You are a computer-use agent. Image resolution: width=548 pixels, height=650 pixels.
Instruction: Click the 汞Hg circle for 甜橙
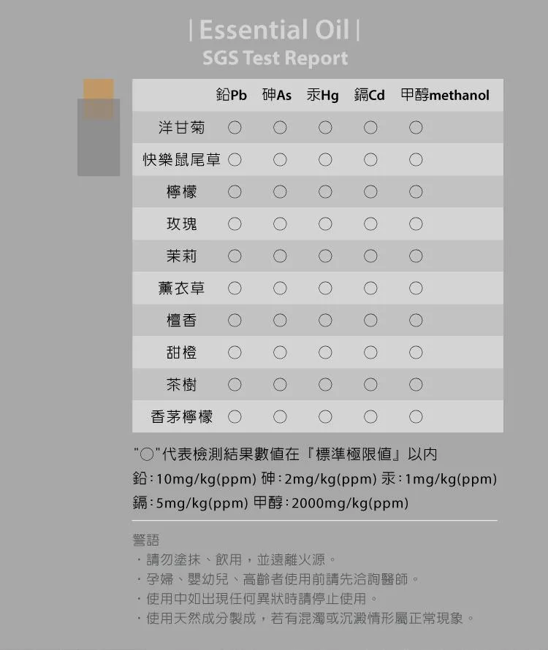(325, 353)
